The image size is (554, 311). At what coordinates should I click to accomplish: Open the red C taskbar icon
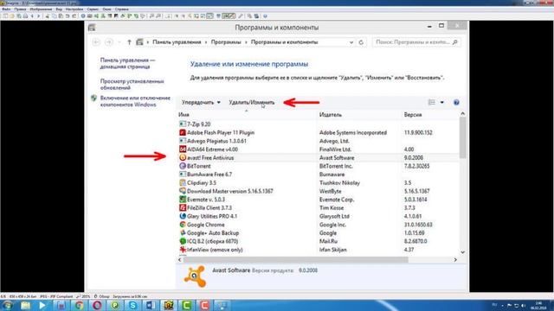[204, 305]
